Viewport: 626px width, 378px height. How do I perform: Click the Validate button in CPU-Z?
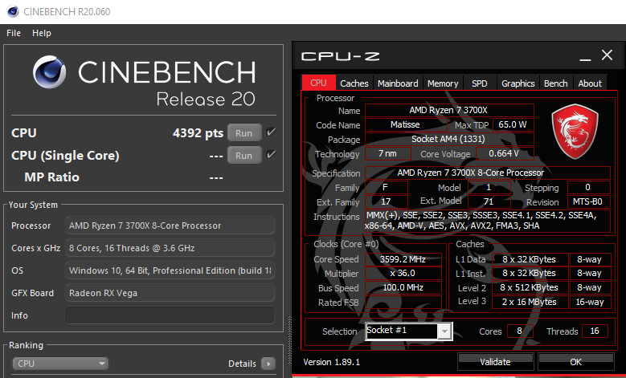coord(495,362)
